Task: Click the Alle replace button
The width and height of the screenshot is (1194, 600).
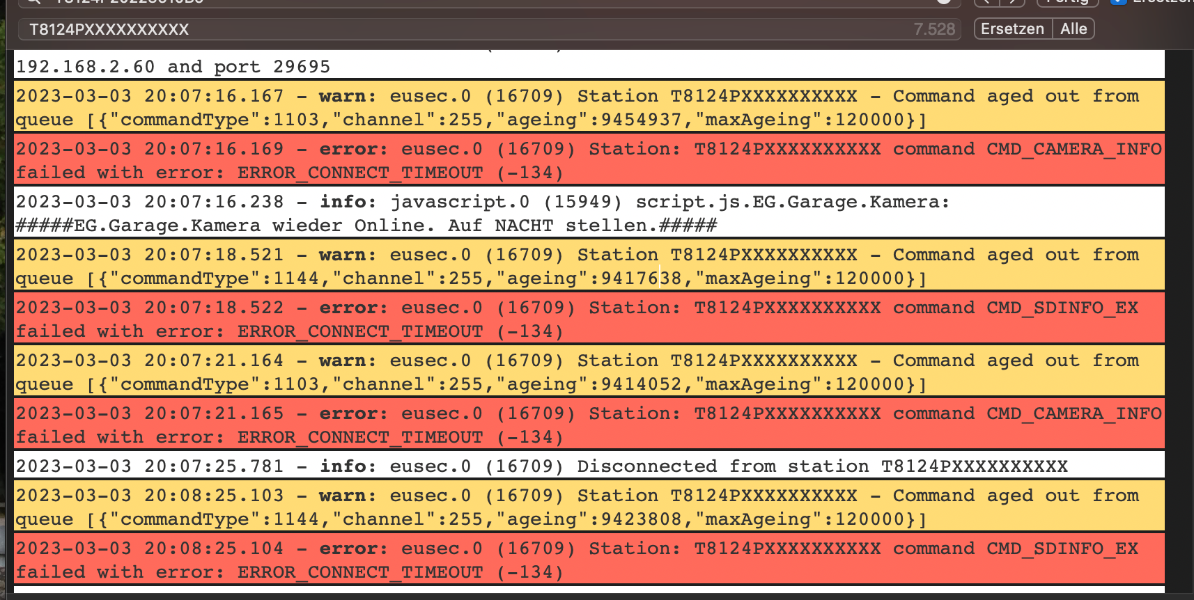Action: (1073, 29)
